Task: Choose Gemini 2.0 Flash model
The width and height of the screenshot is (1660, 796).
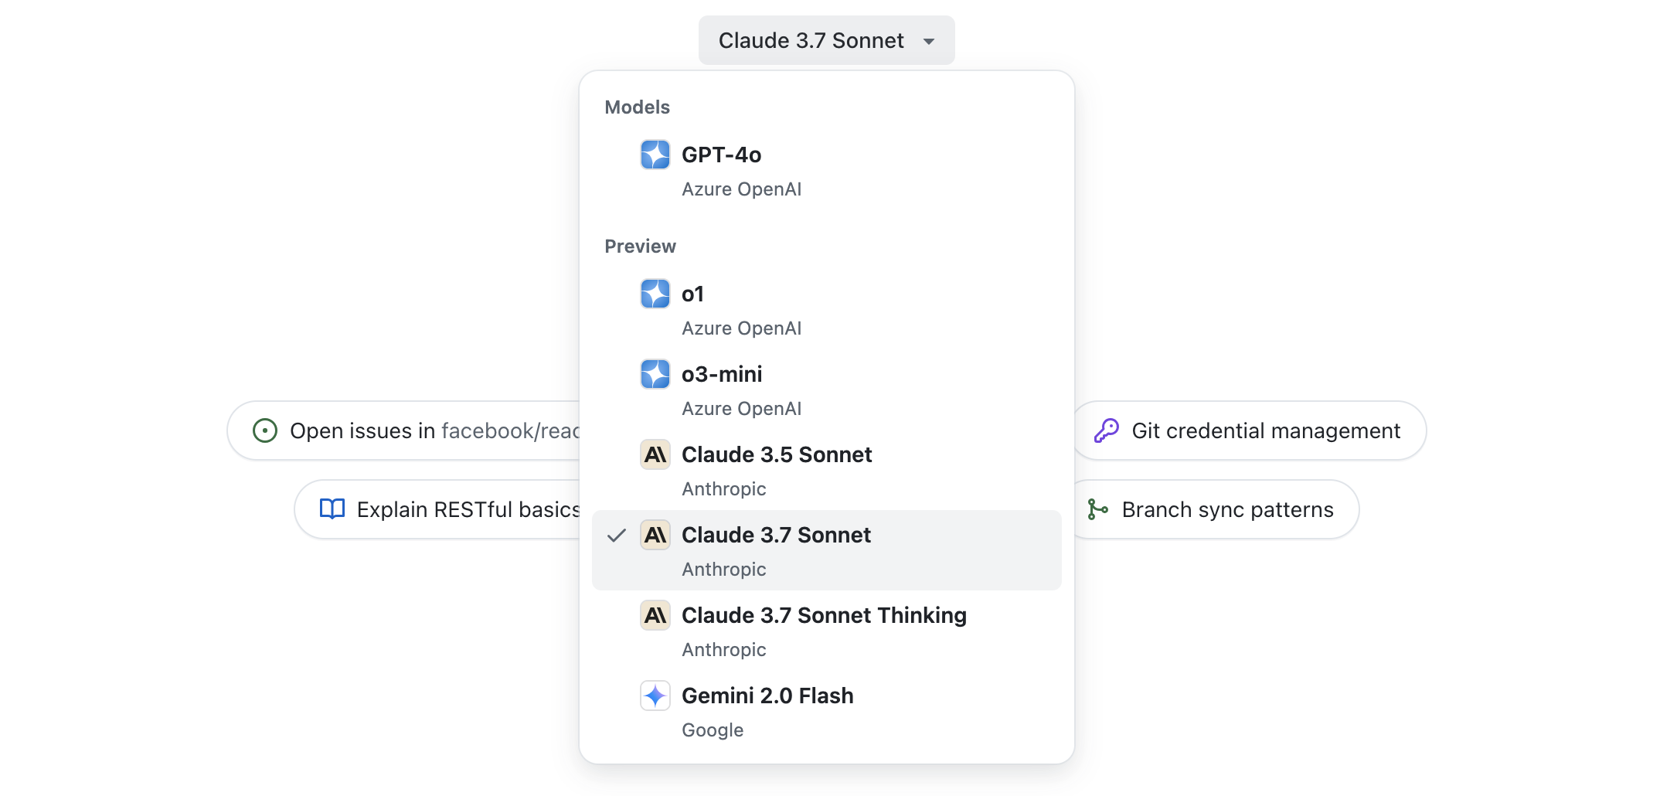Action: click(x=826, y=711)
